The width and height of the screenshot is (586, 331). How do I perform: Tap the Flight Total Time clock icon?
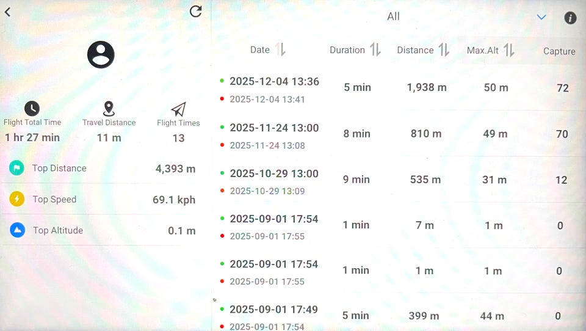(x=32, y=109)
